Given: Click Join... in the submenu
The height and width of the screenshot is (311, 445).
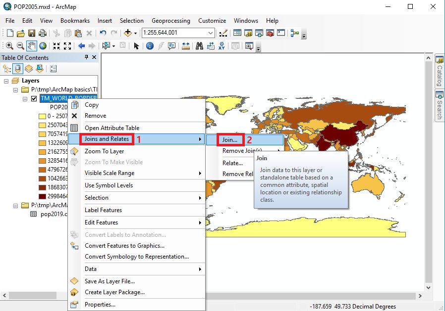Looking at the screenshot, I should [229, 140].
